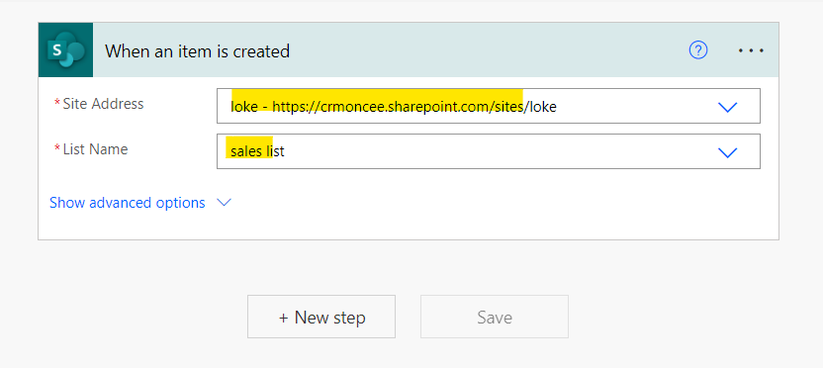Image resolution: width=823 pixels, height=368 pixels.
Task: Expand the Site Address dropdown chevron
Action: pyautogui.click(x=727, y=107)
